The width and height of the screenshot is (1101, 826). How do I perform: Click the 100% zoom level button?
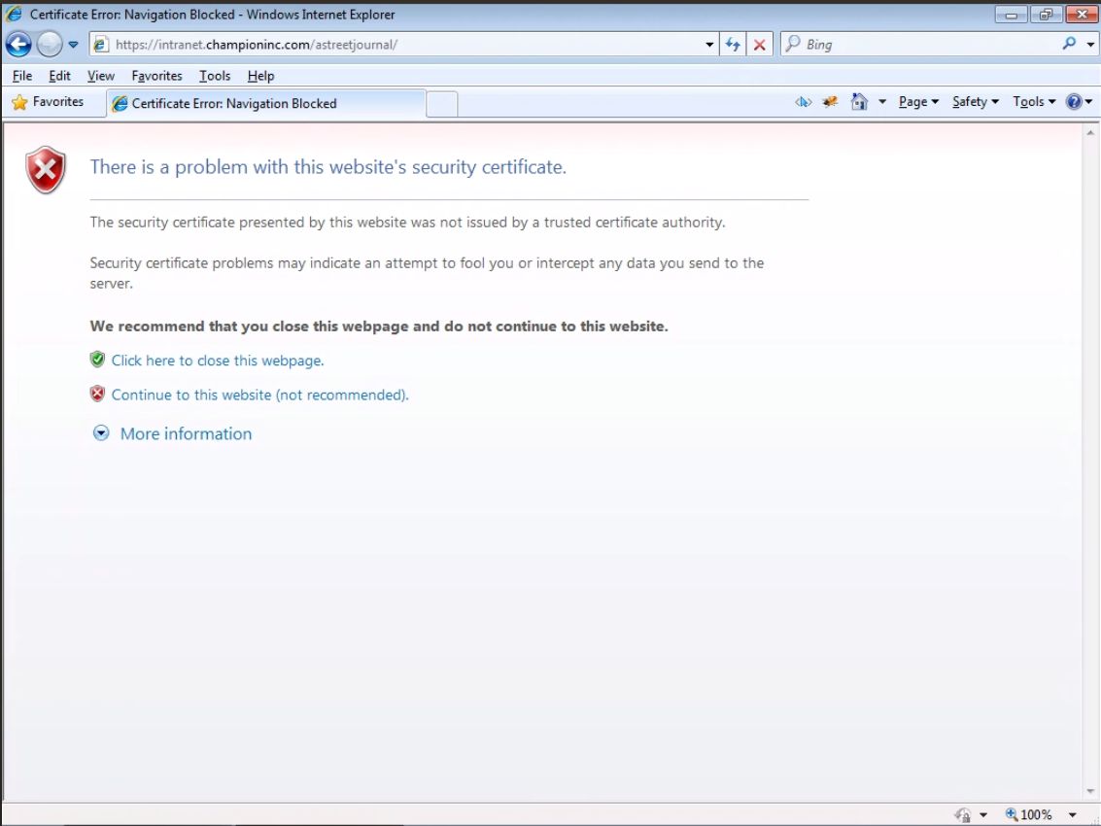click(1029, 814)
